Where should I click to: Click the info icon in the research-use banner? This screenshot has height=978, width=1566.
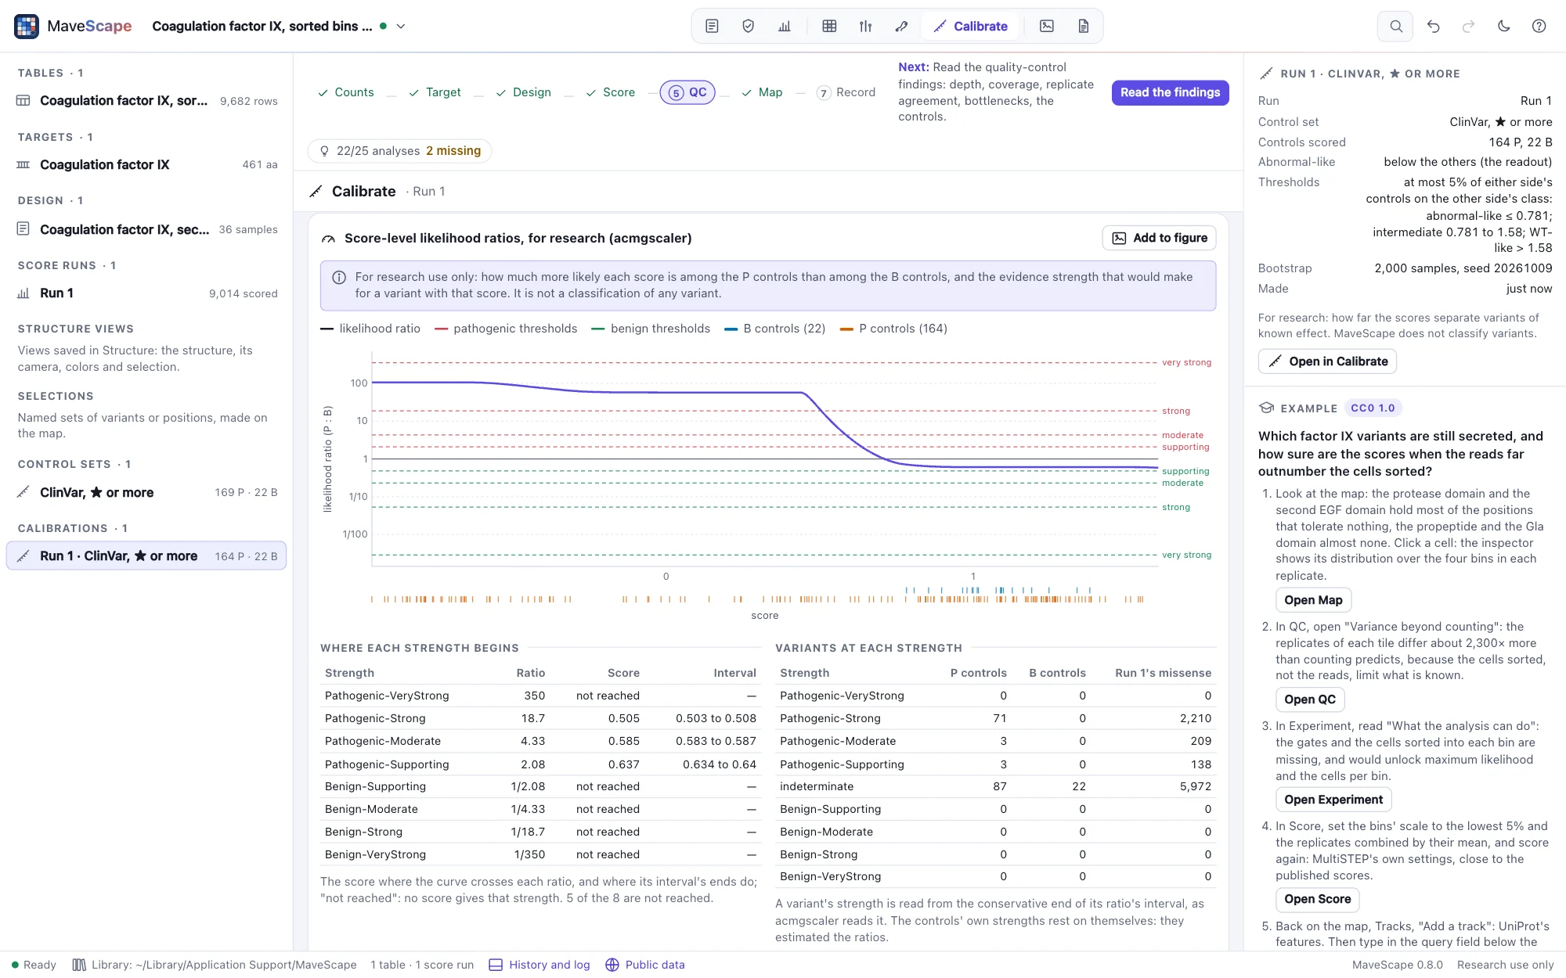coord(339,277)
